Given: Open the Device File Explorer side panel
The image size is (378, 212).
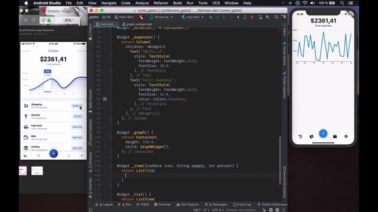Looking at the screenshot, I should [285, 182].
